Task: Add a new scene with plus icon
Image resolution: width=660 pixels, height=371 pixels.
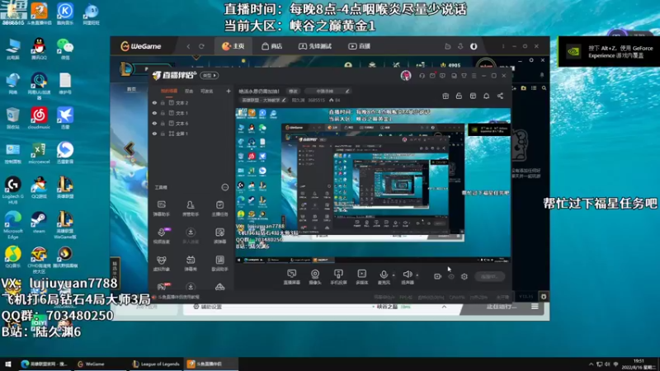Action: tap(229, 91)
